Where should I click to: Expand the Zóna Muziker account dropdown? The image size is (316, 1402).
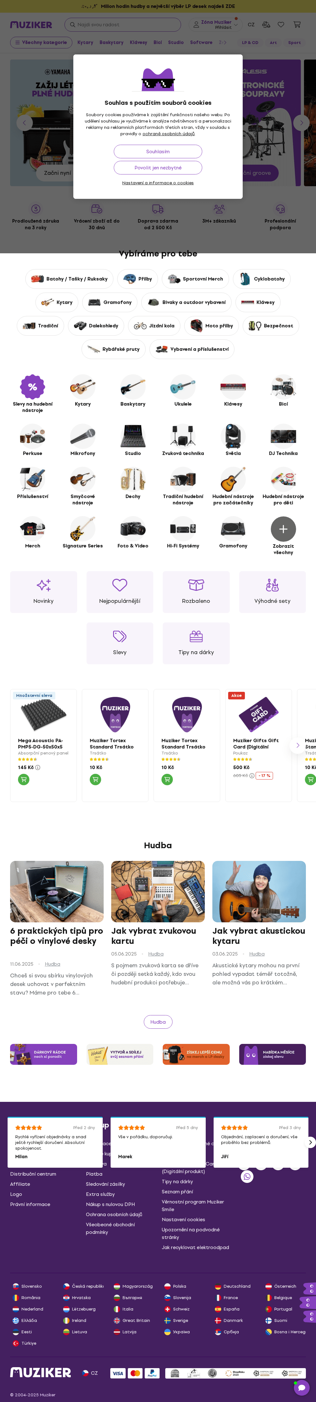pyautogui.click(x=216, y=24)
